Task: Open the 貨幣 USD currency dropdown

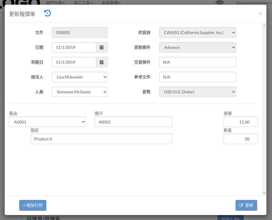Action: click(198, 92)
